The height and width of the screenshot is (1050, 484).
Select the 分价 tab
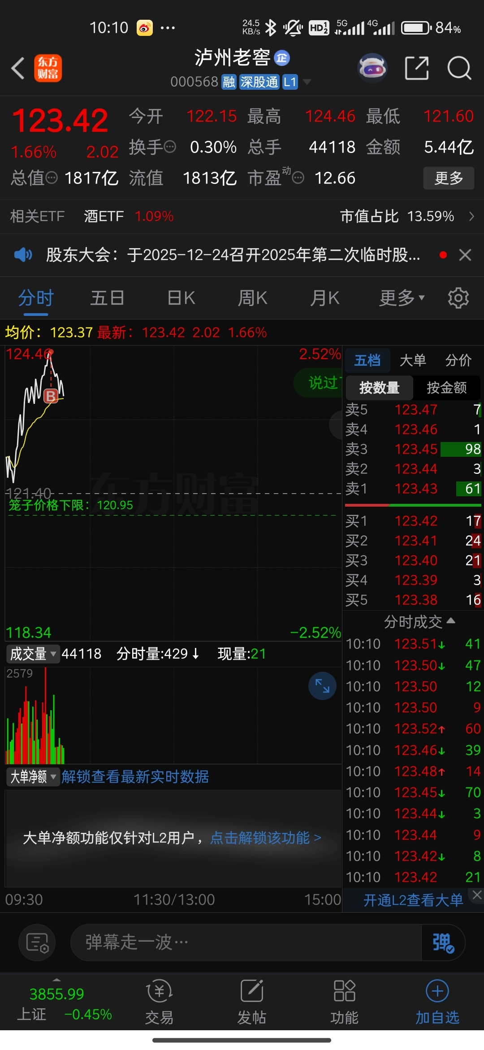(x=458, y=360)
